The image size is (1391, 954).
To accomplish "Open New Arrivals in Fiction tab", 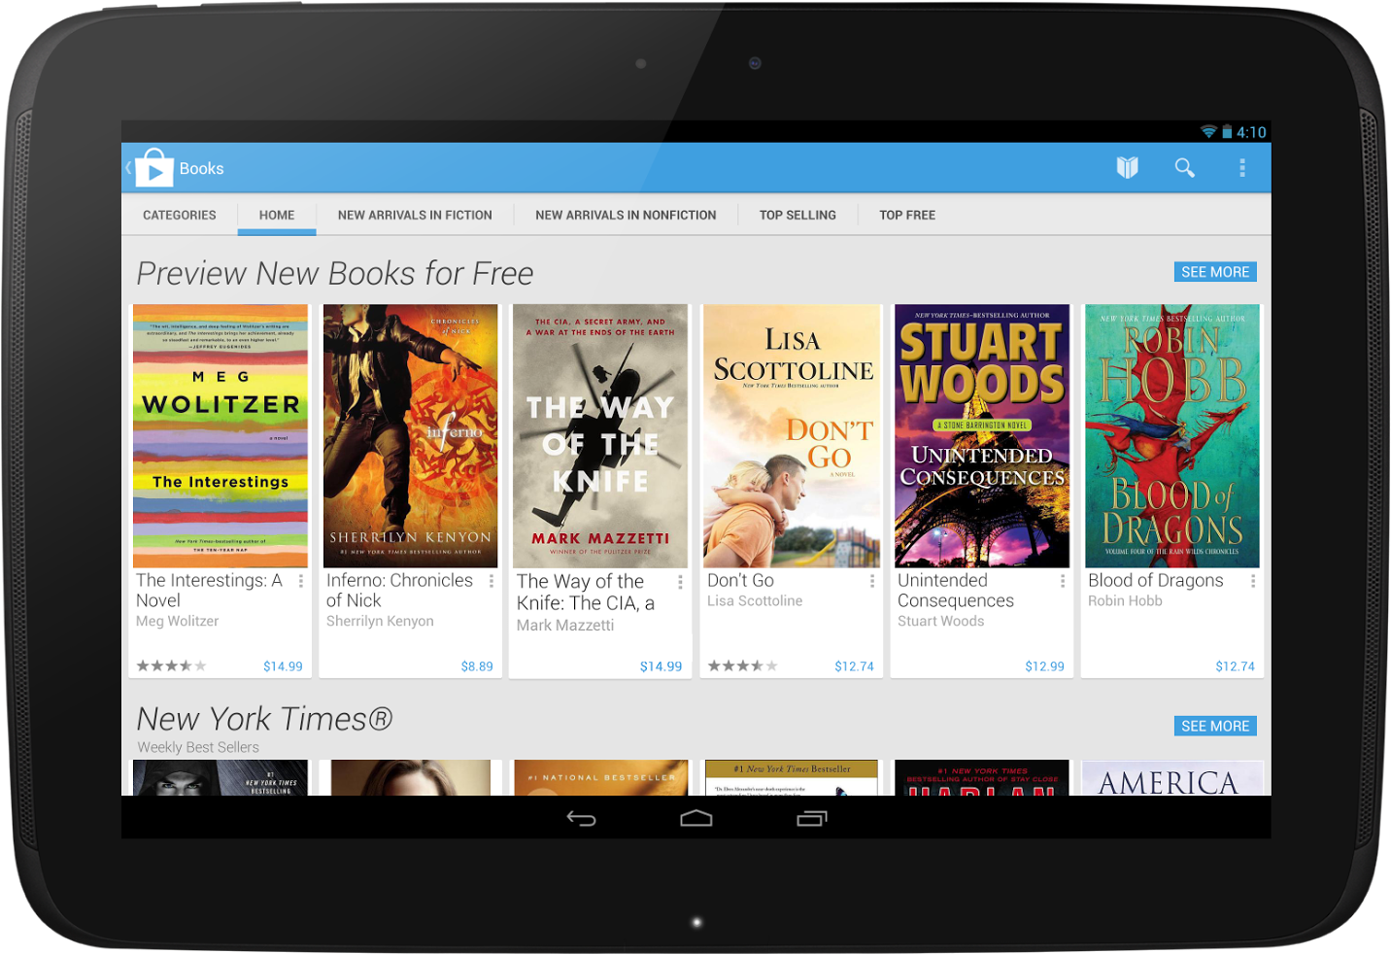I will 415,215.
